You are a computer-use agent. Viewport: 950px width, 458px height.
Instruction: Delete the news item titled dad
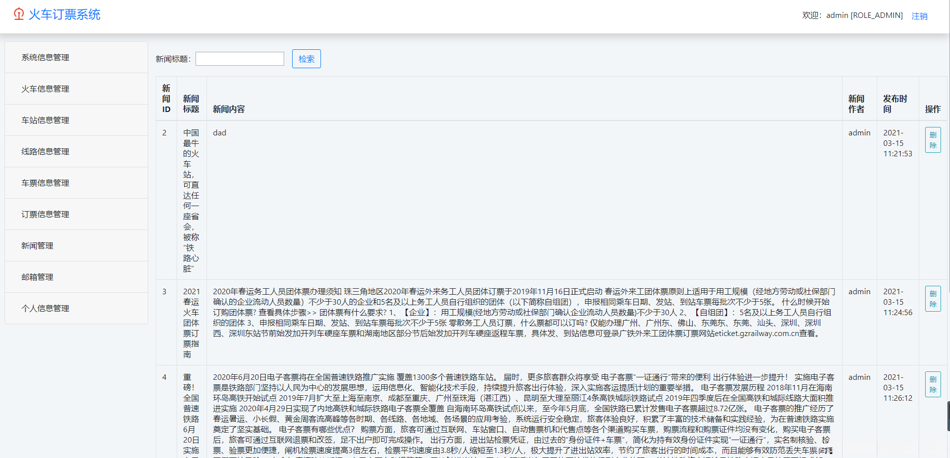pos(933,140)
